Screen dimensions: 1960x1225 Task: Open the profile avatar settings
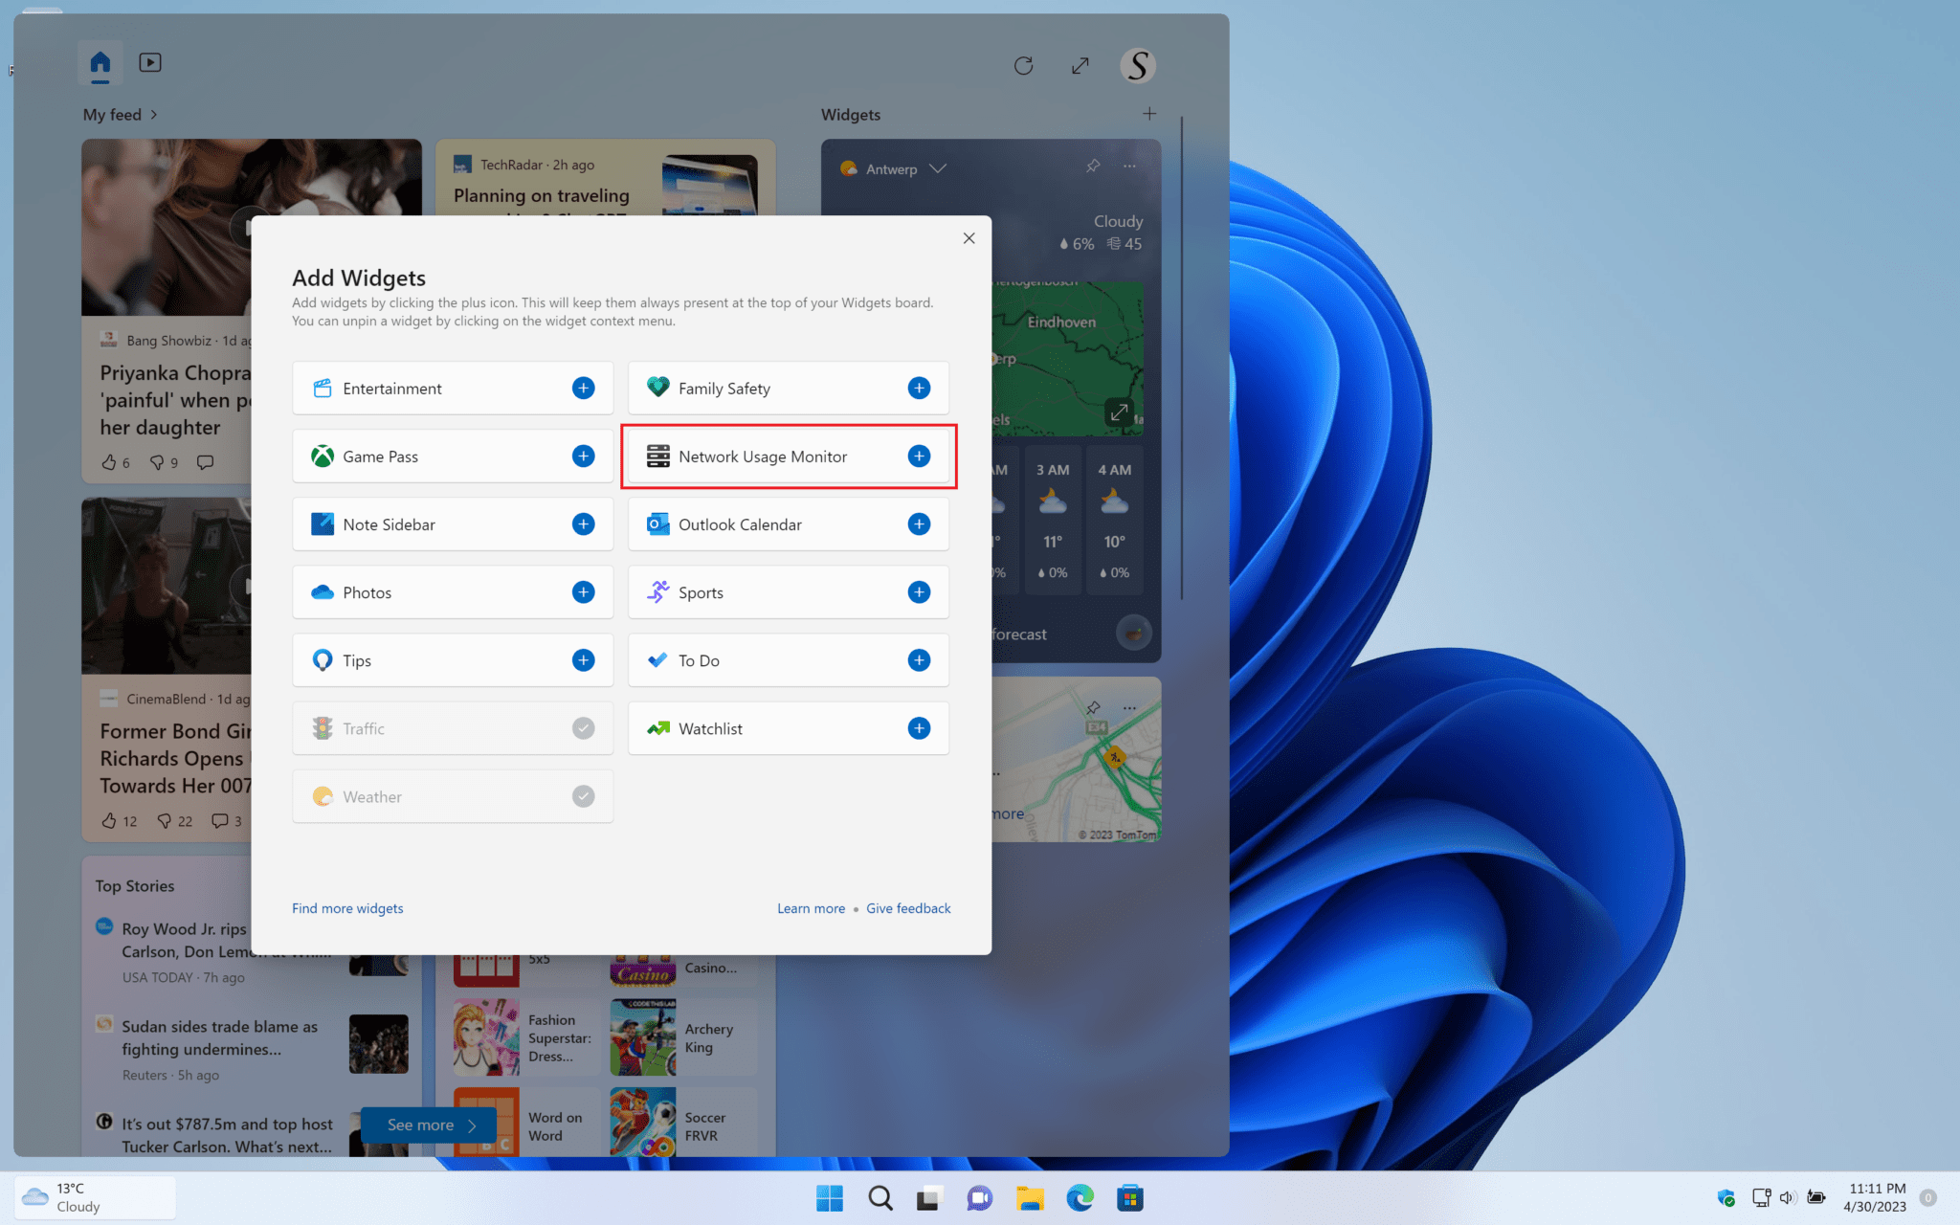coord(1137,65)
